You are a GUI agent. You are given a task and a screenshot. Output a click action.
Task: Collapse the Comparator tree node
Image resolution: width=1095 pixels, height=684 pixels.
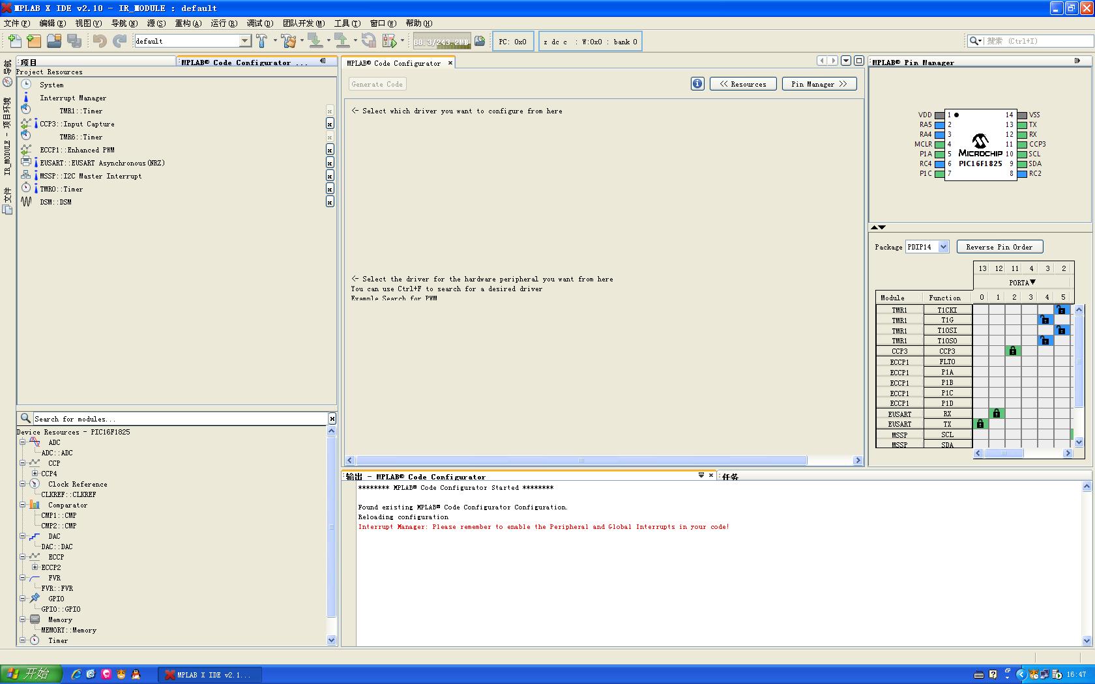click(22, 504)
